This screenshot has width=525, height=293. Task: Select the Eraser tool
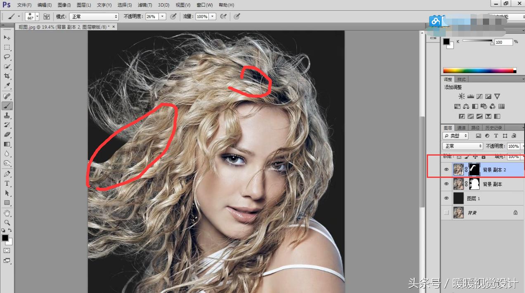[7, 134]
